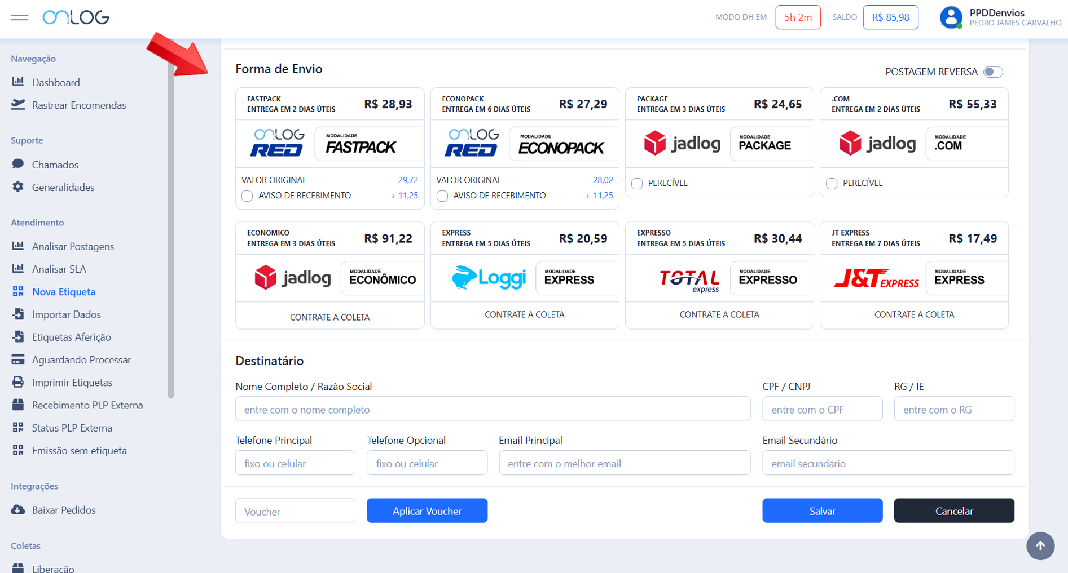Screen dimensions: 1068x573
Task: Go to Analisar Postagens menu item
Action: [73, 246]
